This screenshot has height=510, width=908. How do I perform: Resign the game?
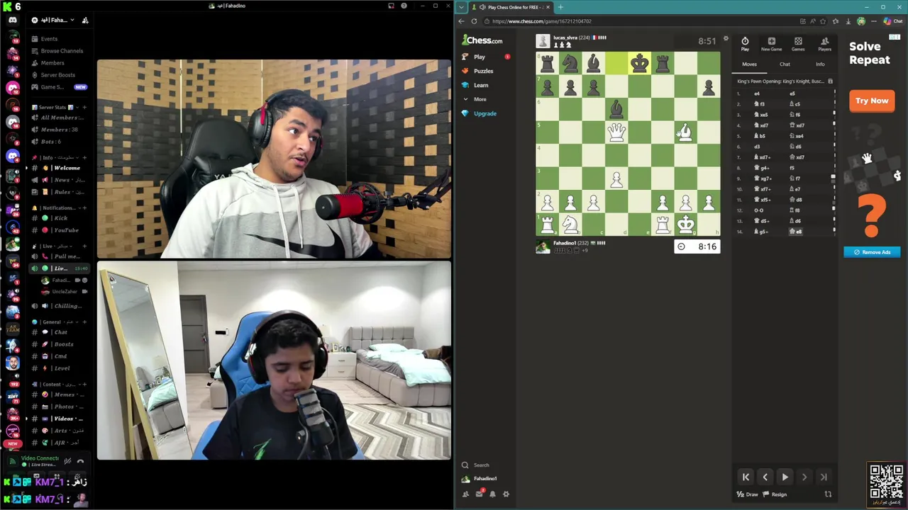pyautogui.click(x=775, y=494)
